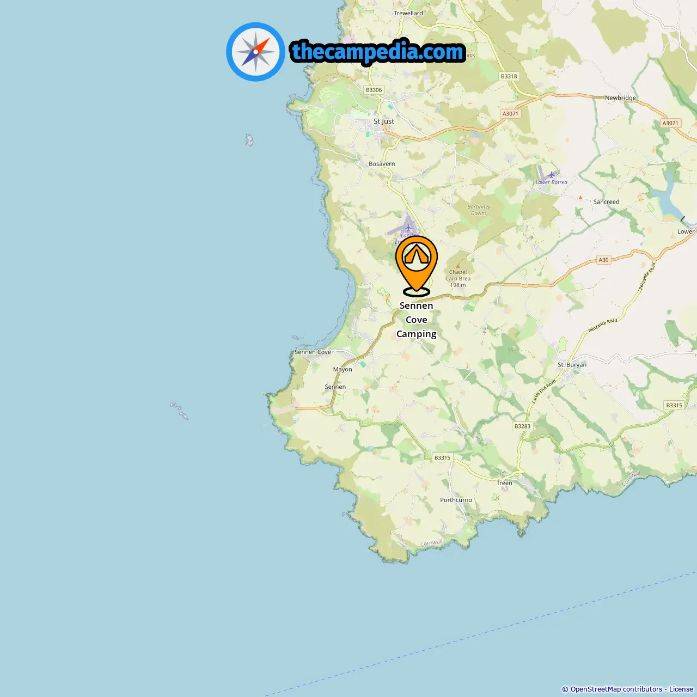Viewport: 697px width, 697px height.
Task: Select the Sennen Cove coastal label
Action: tap(313, 352)
